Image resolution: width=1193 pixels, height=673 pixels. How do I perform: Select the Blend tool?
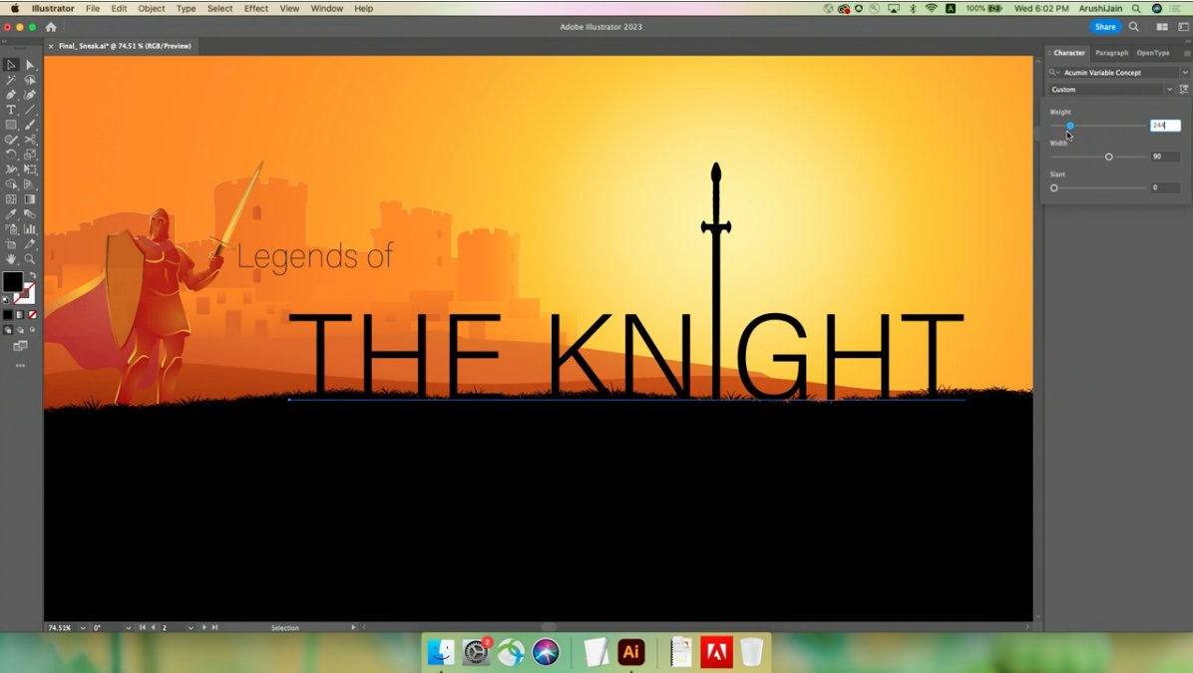30,214
